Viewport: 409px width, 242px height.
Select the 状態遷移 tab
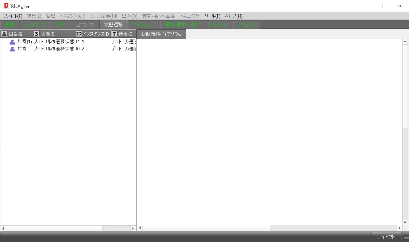point(113,25)
